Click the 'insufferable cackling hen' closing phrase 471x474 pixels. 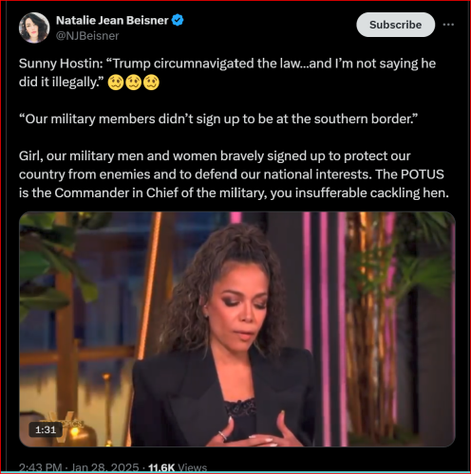(x=372, y=193)
